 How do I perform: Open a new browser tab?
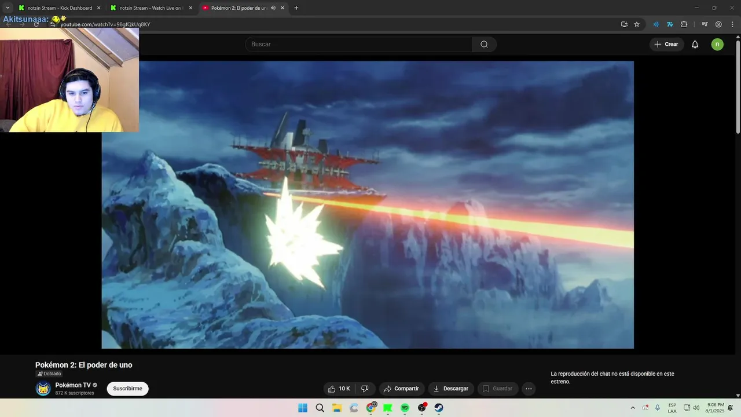296,8
